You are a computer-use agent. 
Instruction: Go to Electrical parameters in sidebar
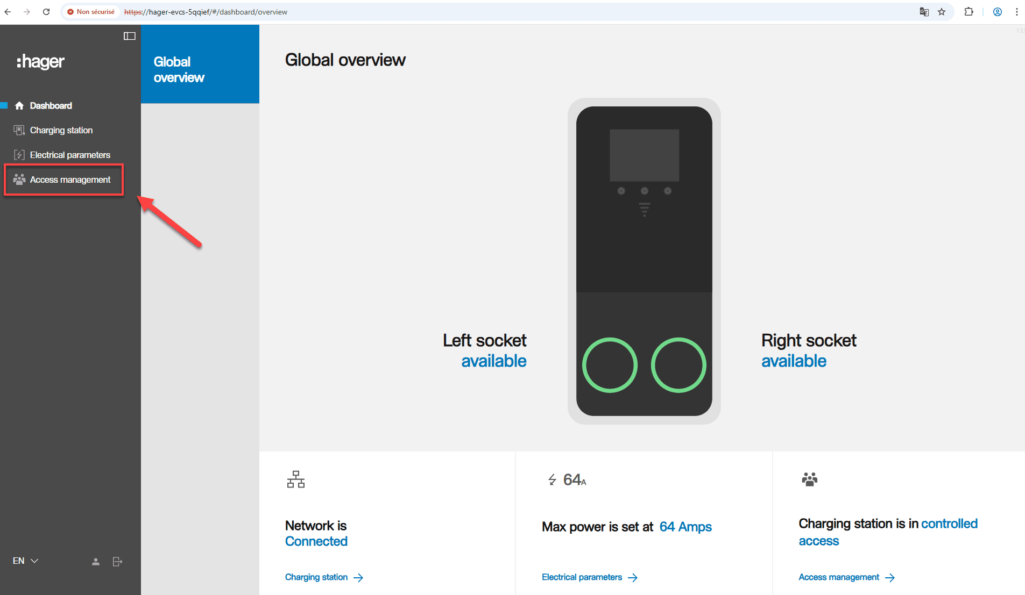[70, 155]
